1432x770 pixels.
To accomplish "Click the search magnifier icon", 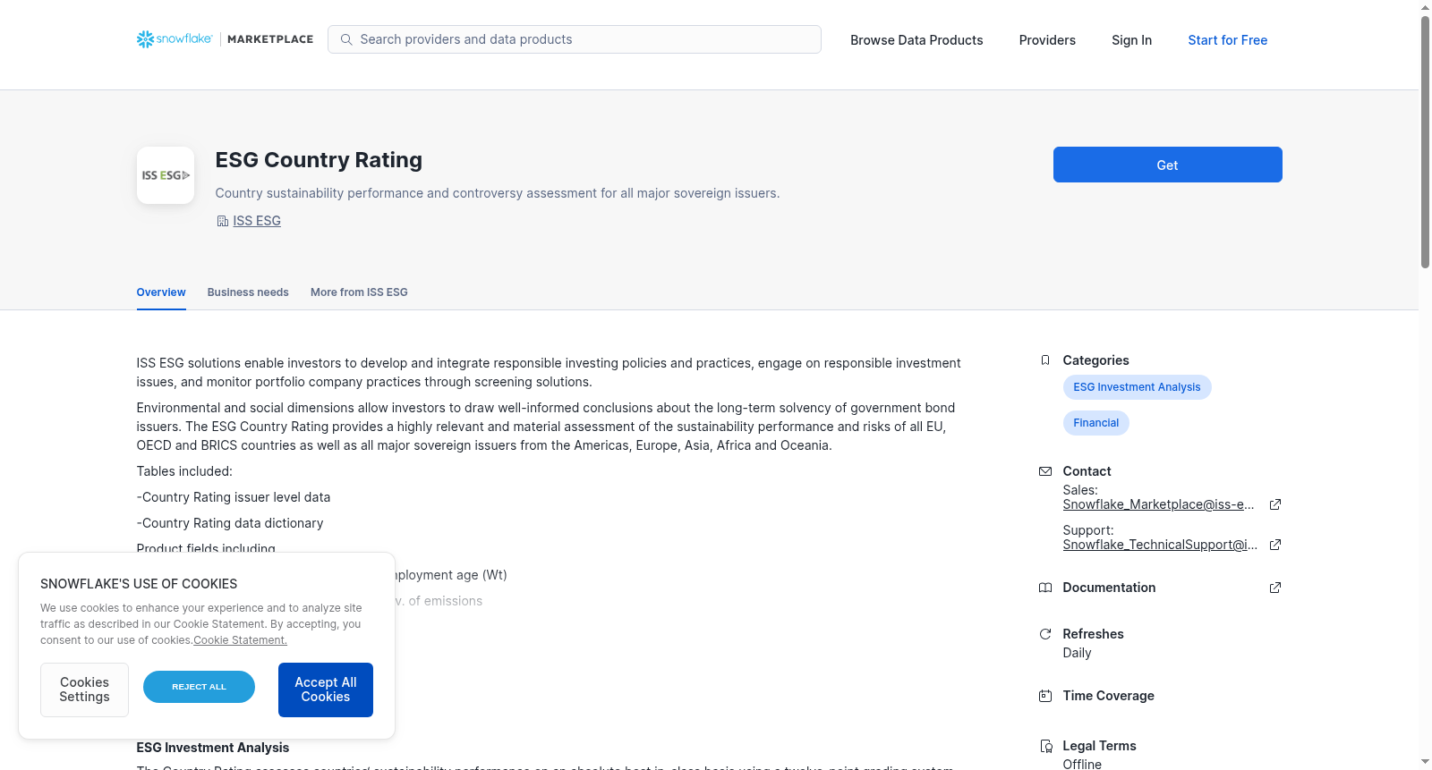I will [346, 39].
